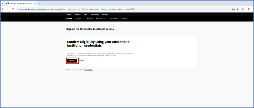Open the tab search dropdown arrow

pos(2,3)
